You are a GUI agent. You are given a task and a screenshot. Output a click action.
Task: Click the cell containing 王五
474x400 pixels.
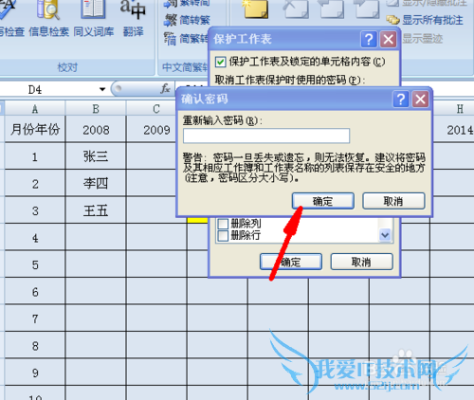[96, 210]
